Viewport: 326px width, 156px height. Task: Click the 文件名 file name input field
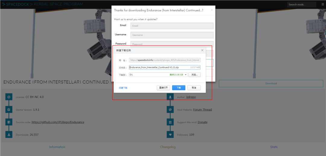pyautogui.click(x=165, y=67)
